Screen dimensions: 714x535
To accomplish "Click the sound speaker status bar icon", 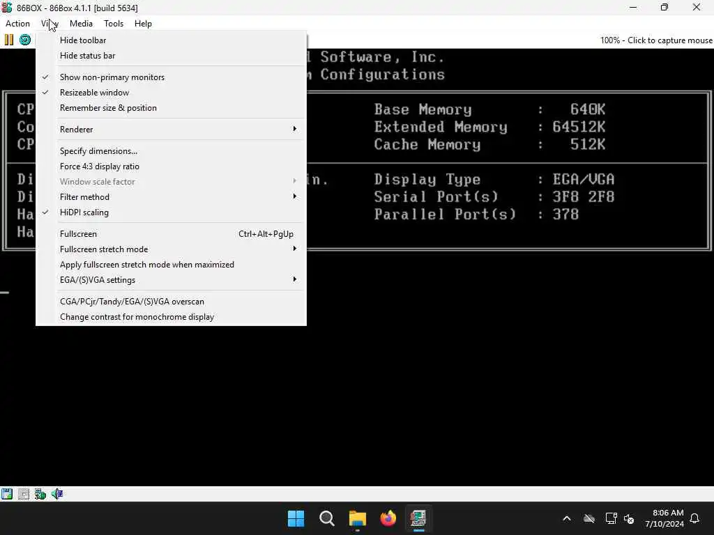I will click(57, 494).
